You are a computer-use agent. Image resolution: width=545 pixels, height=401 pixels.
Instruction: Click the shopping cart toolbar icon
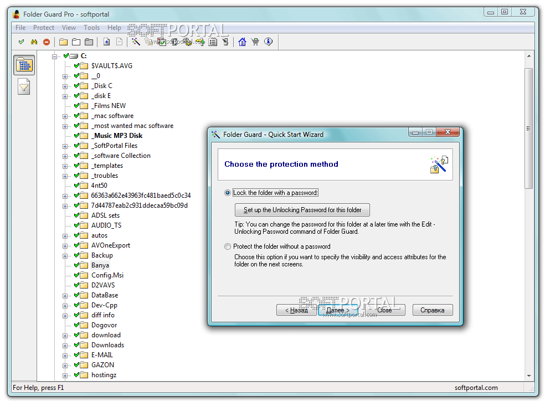pyautogui.click(x=255, y=42)
